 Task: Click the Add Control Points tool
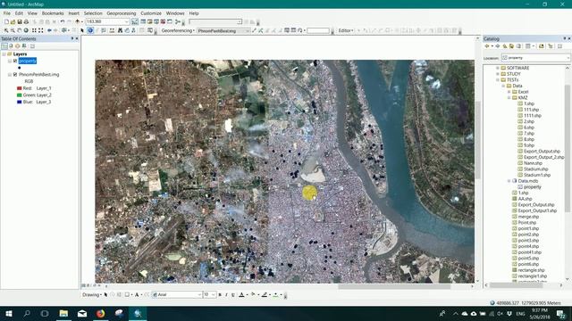click(254, 30)
